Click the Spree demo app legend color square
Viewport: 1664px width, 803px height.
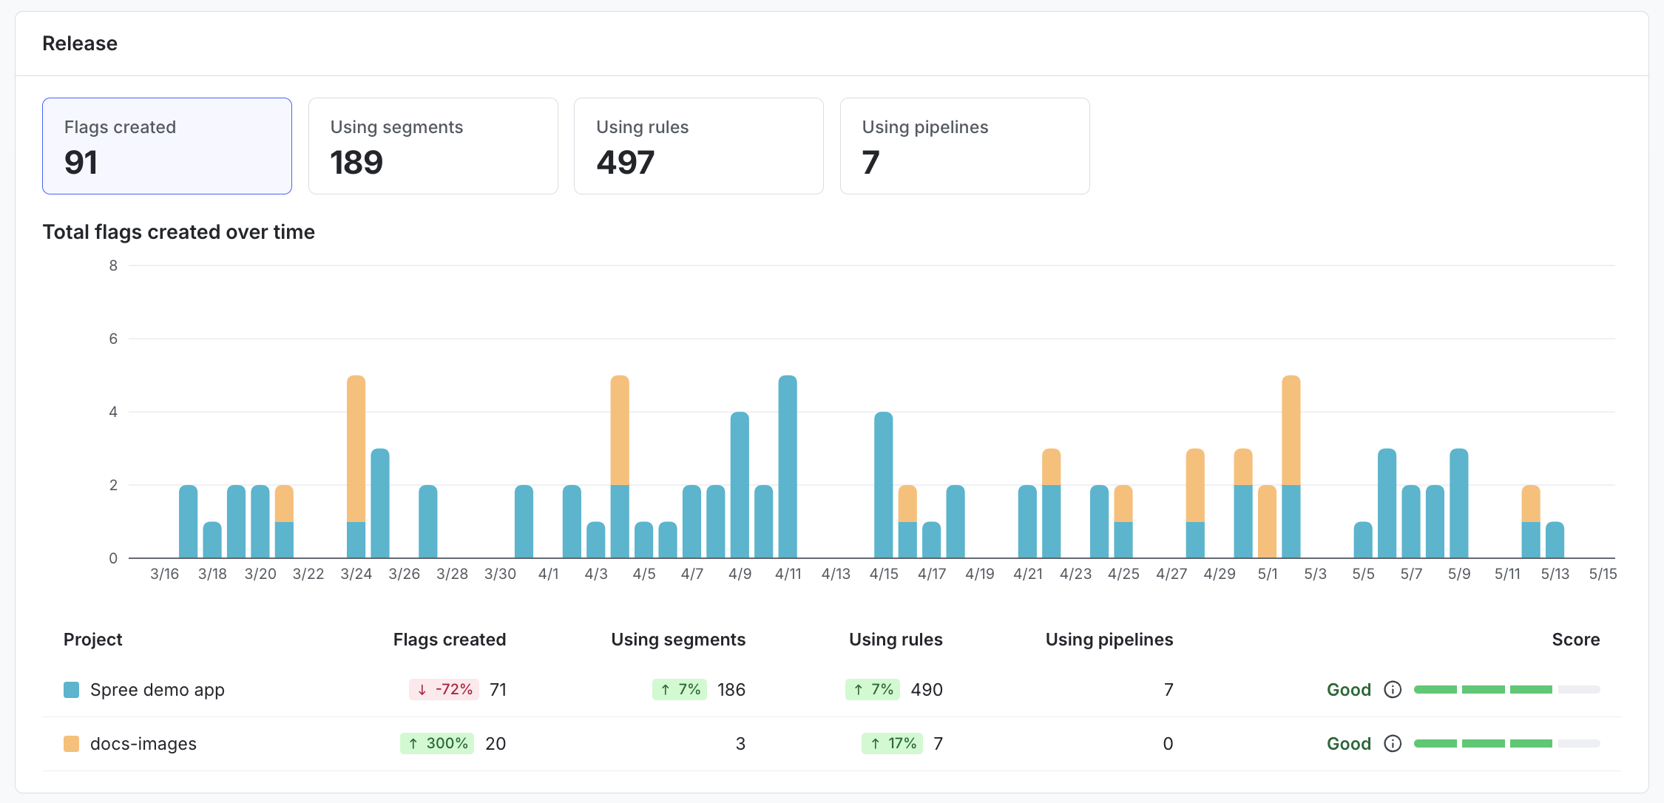click(x=71, y=689)
